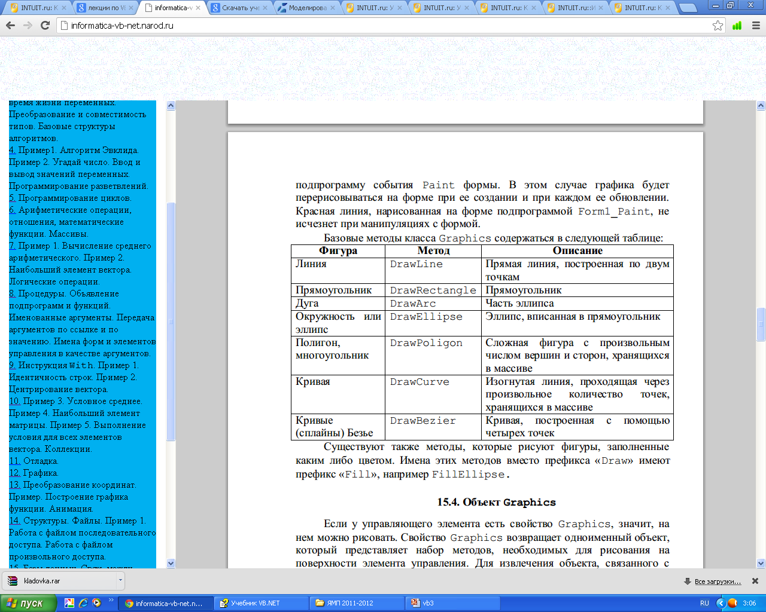
Task: Click the browser forward arrow
Action: (x=28, y=26)
